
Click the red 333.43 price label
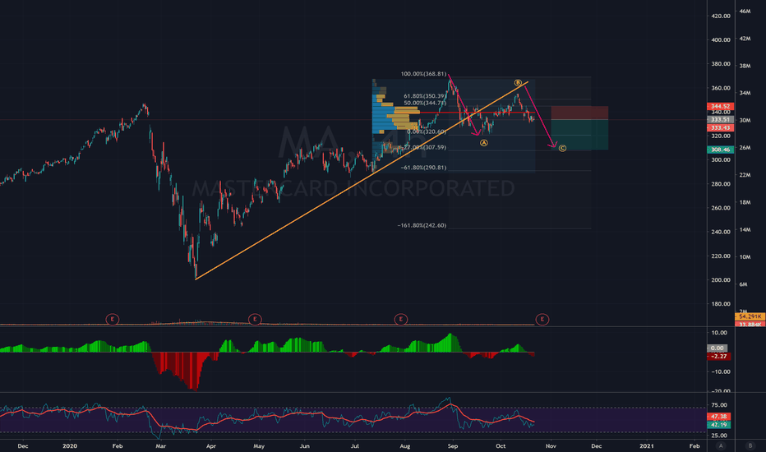pos(720,127)
